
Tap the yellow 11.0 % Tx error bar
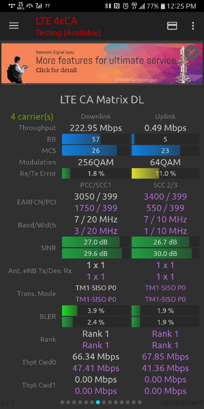coord(165,174)
